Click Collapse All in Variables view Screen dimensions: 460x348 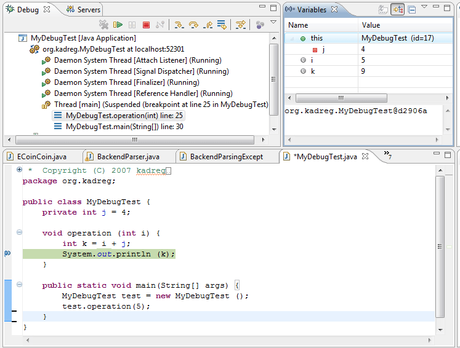(x=412, y=9)
